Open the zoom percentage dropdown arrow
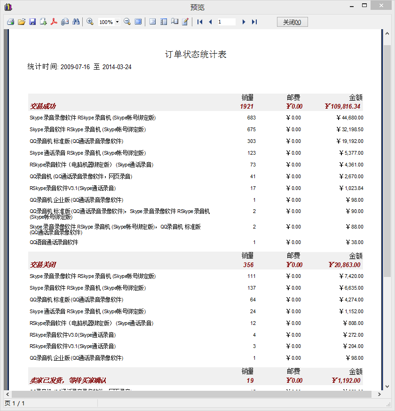Image resolution: width=395 pixels, height=411 pixels. (x=117, y=22)
